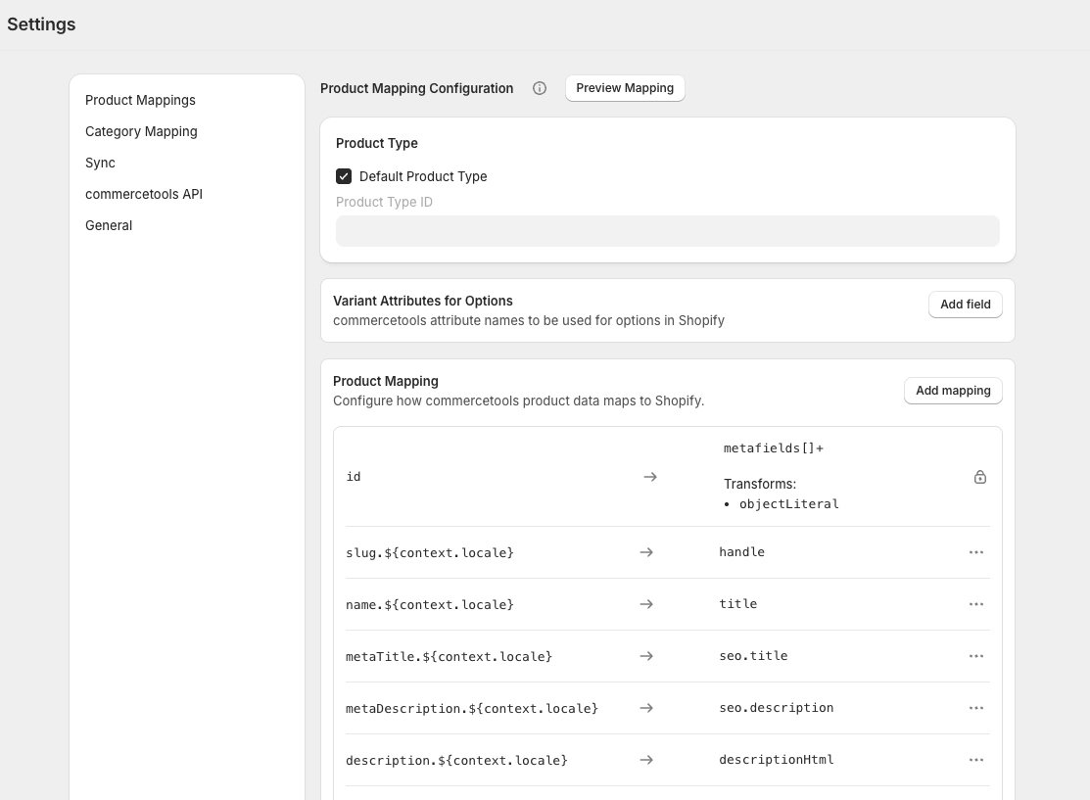Click the objectLiteral transform text

[789, 504]
